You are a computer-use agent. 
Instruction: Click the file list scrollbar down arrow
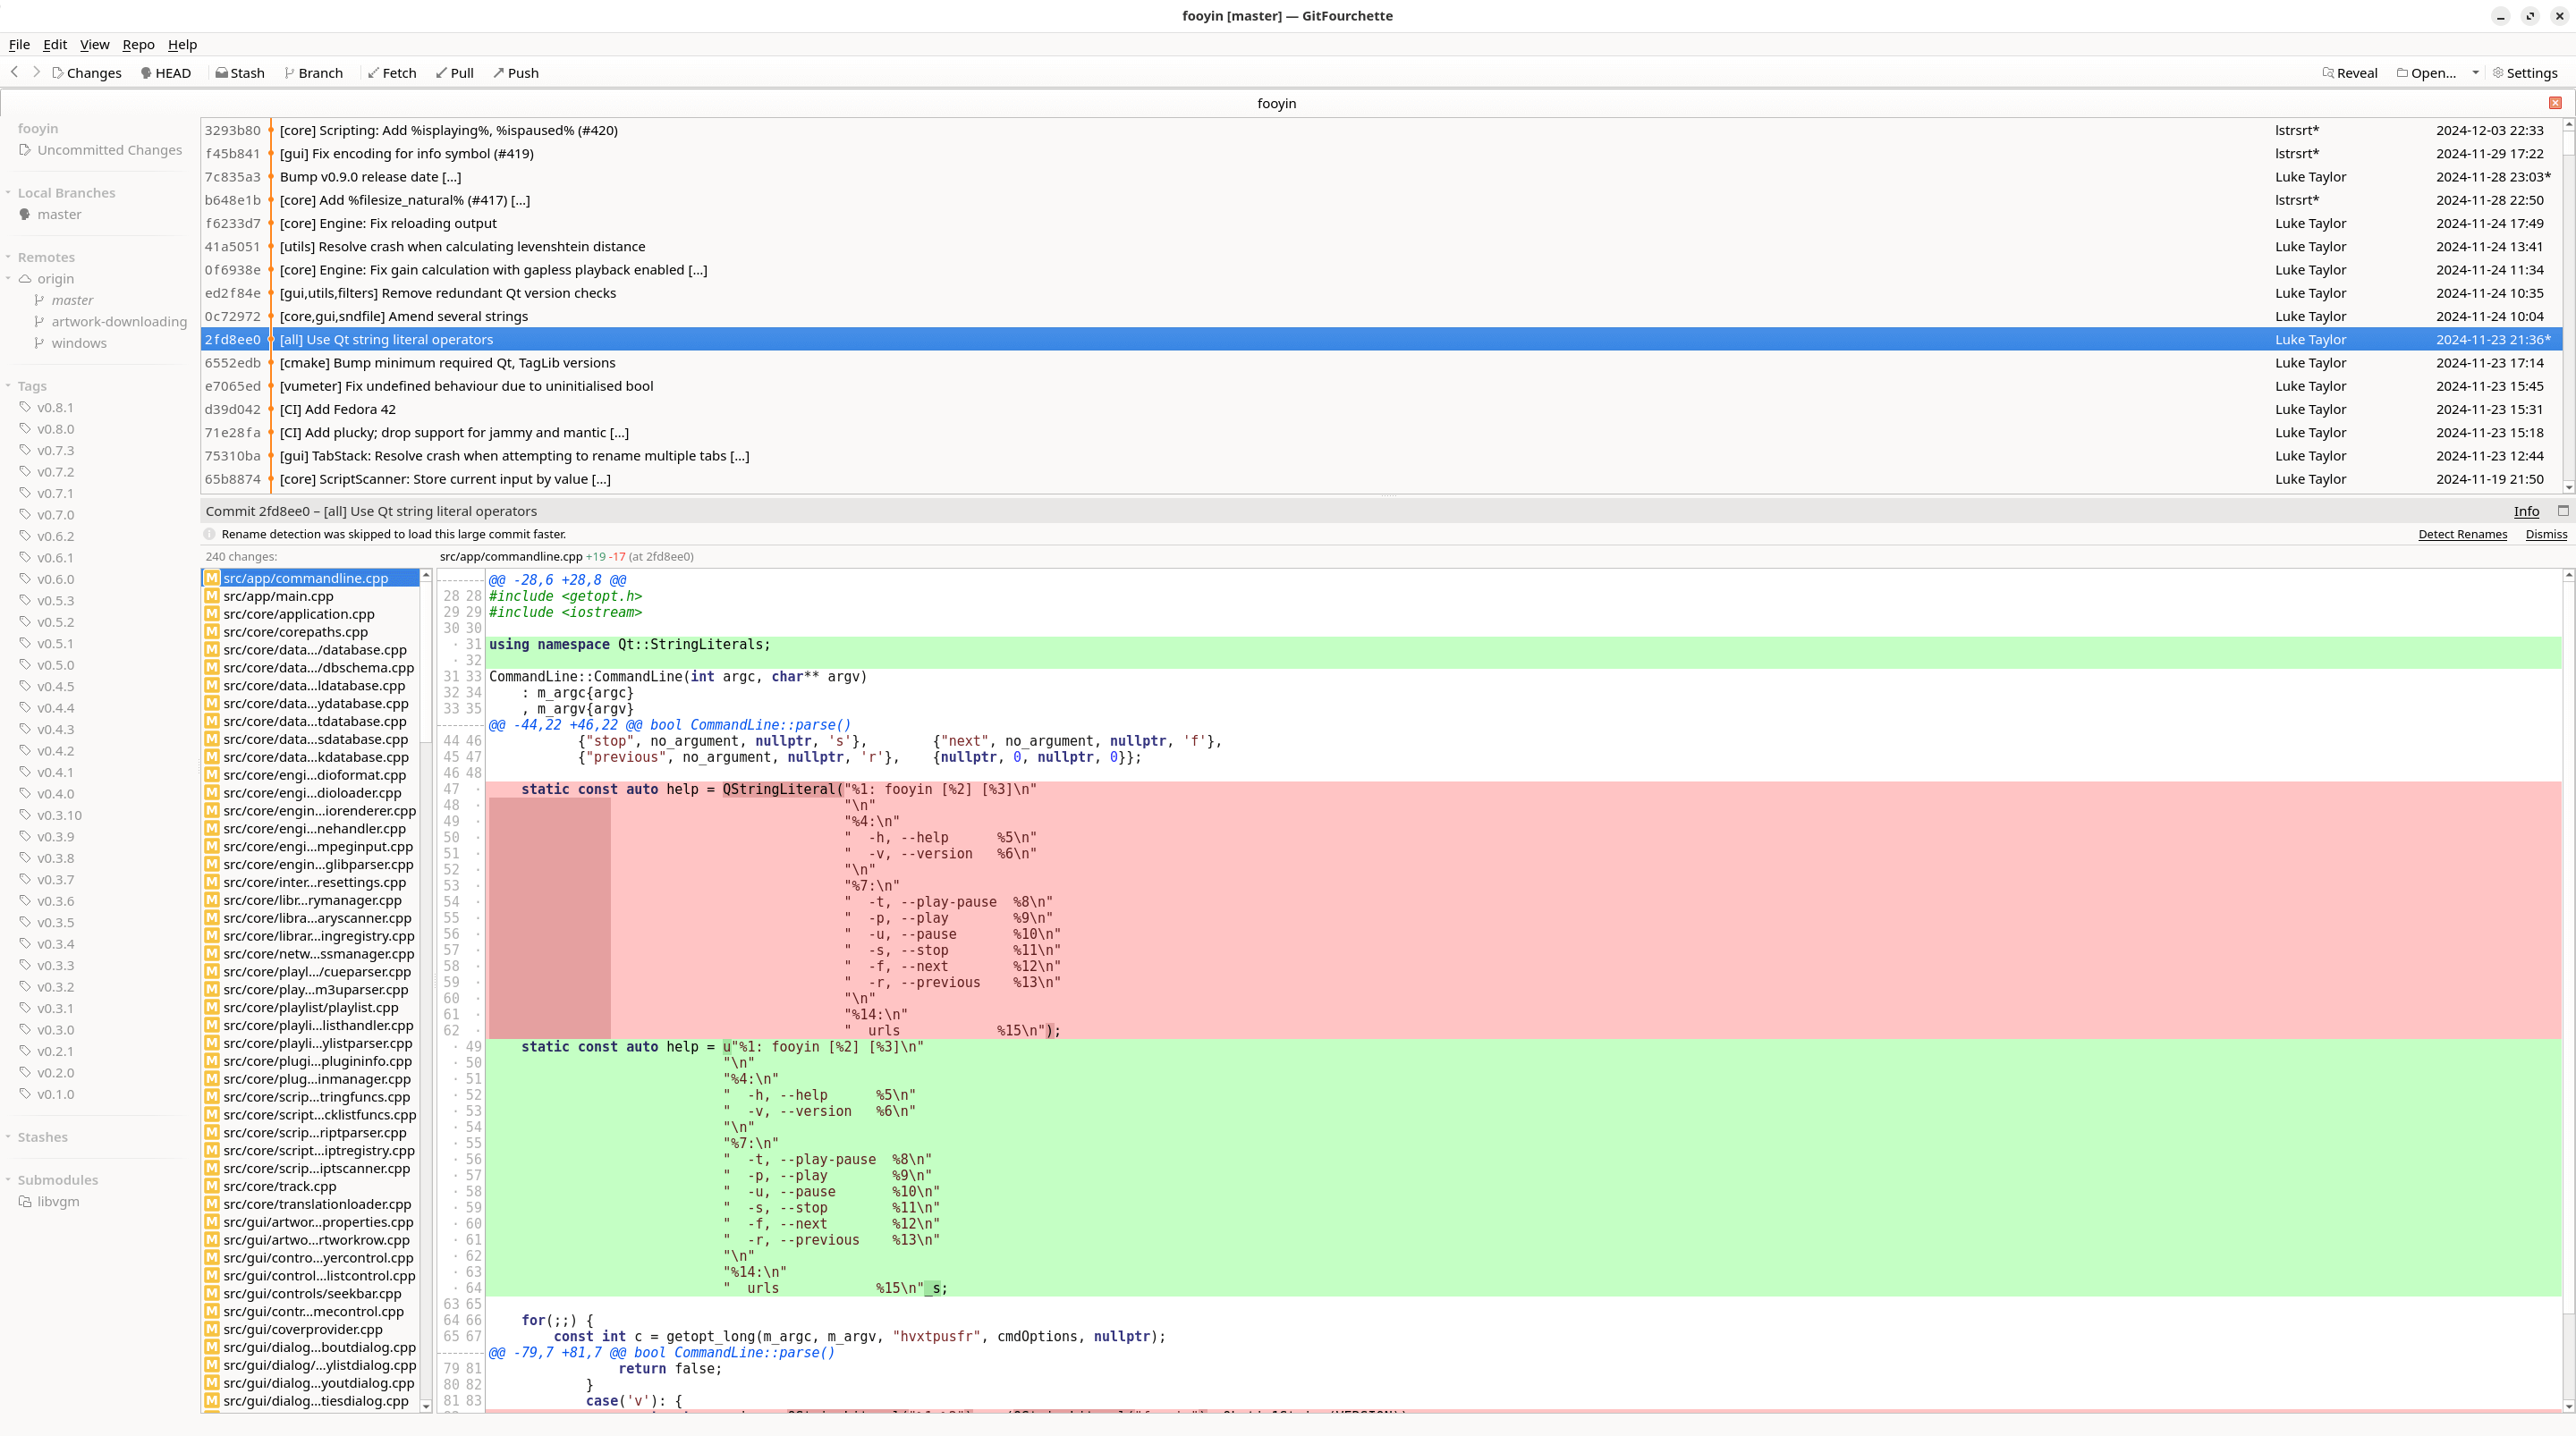point(426,1405)
